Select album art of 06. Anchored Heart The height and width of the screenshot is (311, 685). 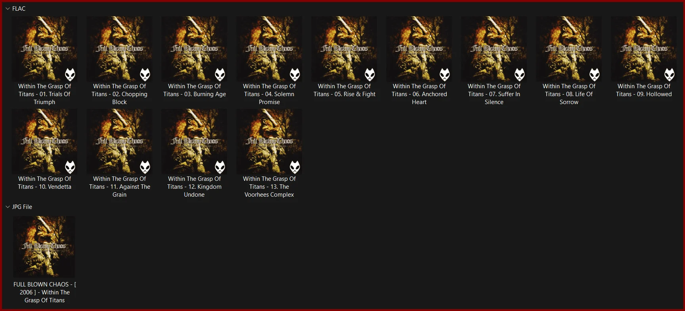click(x=419, y=49)
